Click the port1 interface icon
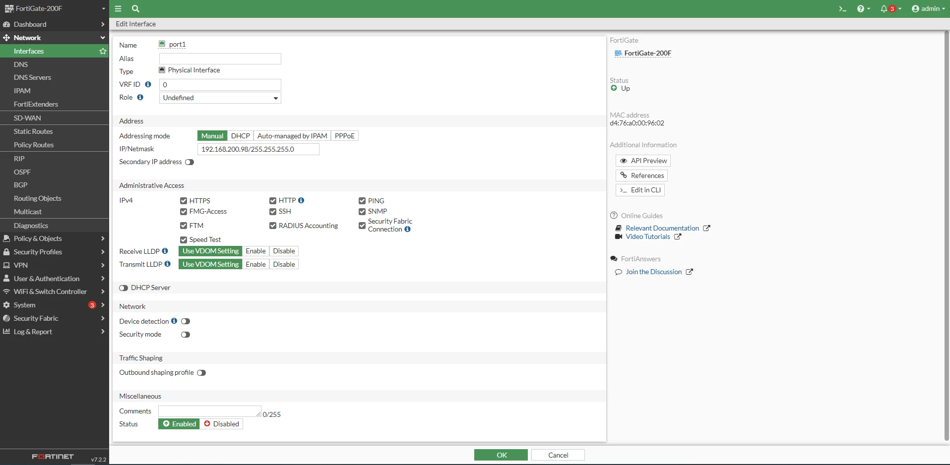Image resolution: width=950 pixels, height=465 pixels. [162, 44]
